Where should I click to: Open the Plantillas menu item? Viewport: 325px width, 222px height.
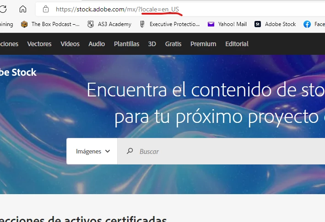tap(127, 44)
